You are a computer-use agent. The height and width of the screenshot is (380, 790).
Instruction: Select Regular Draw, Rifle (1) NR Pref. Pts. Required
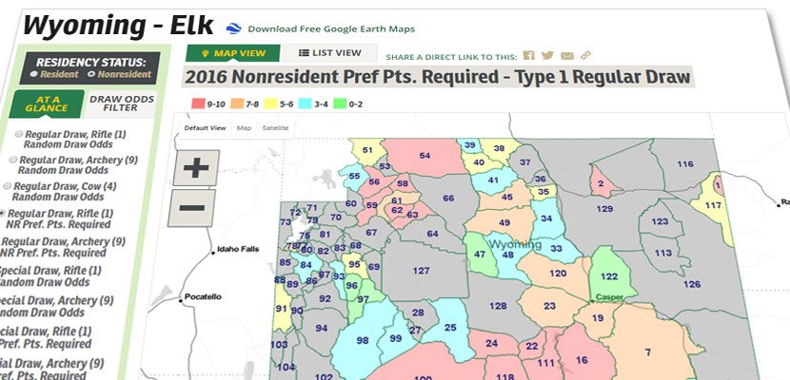point(56,218)
